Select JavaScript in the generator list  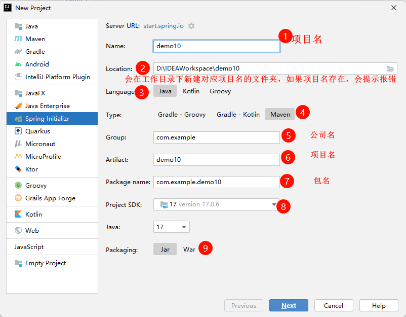click(29, 246)
